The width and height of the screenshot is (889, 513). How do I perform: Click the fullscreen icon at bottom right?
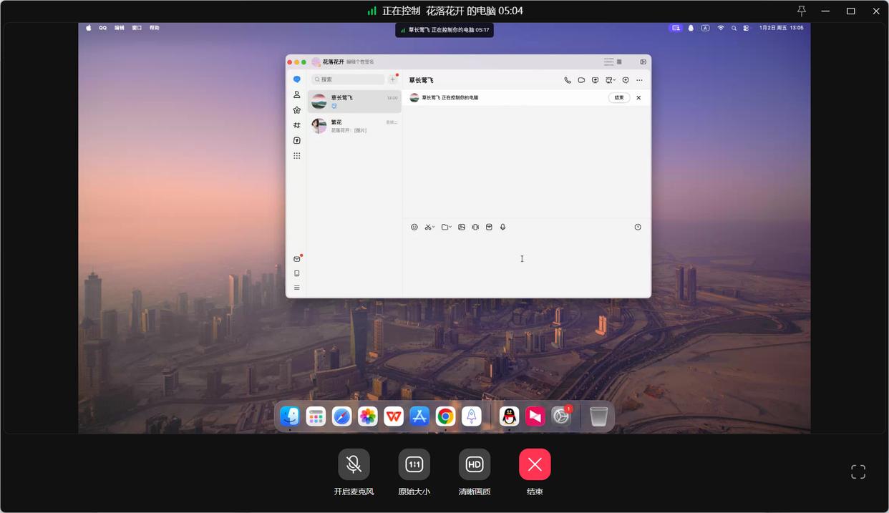[858, 472]
